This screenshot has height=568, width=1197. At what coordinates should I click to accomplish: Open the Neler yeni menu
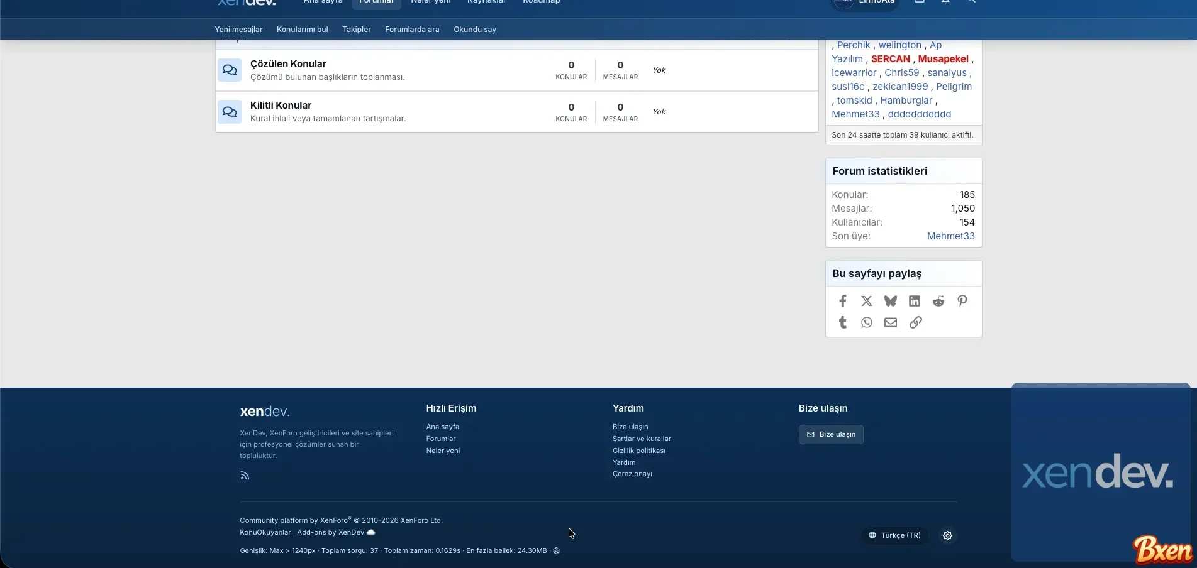(x=430, y=2)
